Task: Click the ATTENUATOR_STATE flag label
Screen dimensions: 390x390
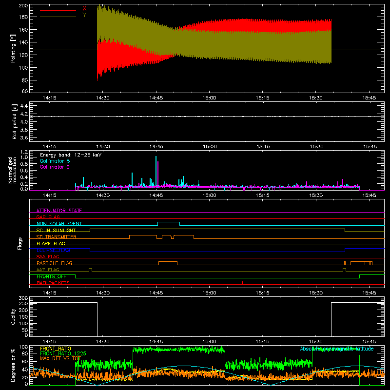Action: coord(59,211)
